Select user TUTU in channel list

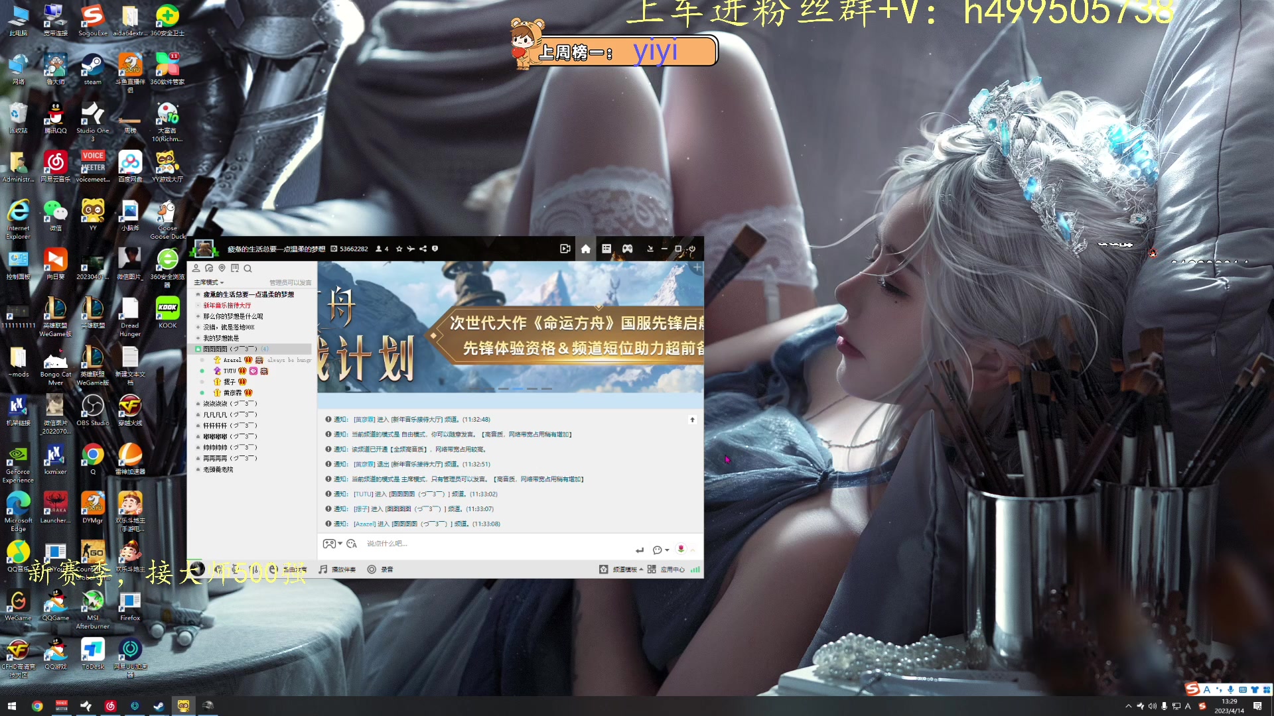(230, 371)
